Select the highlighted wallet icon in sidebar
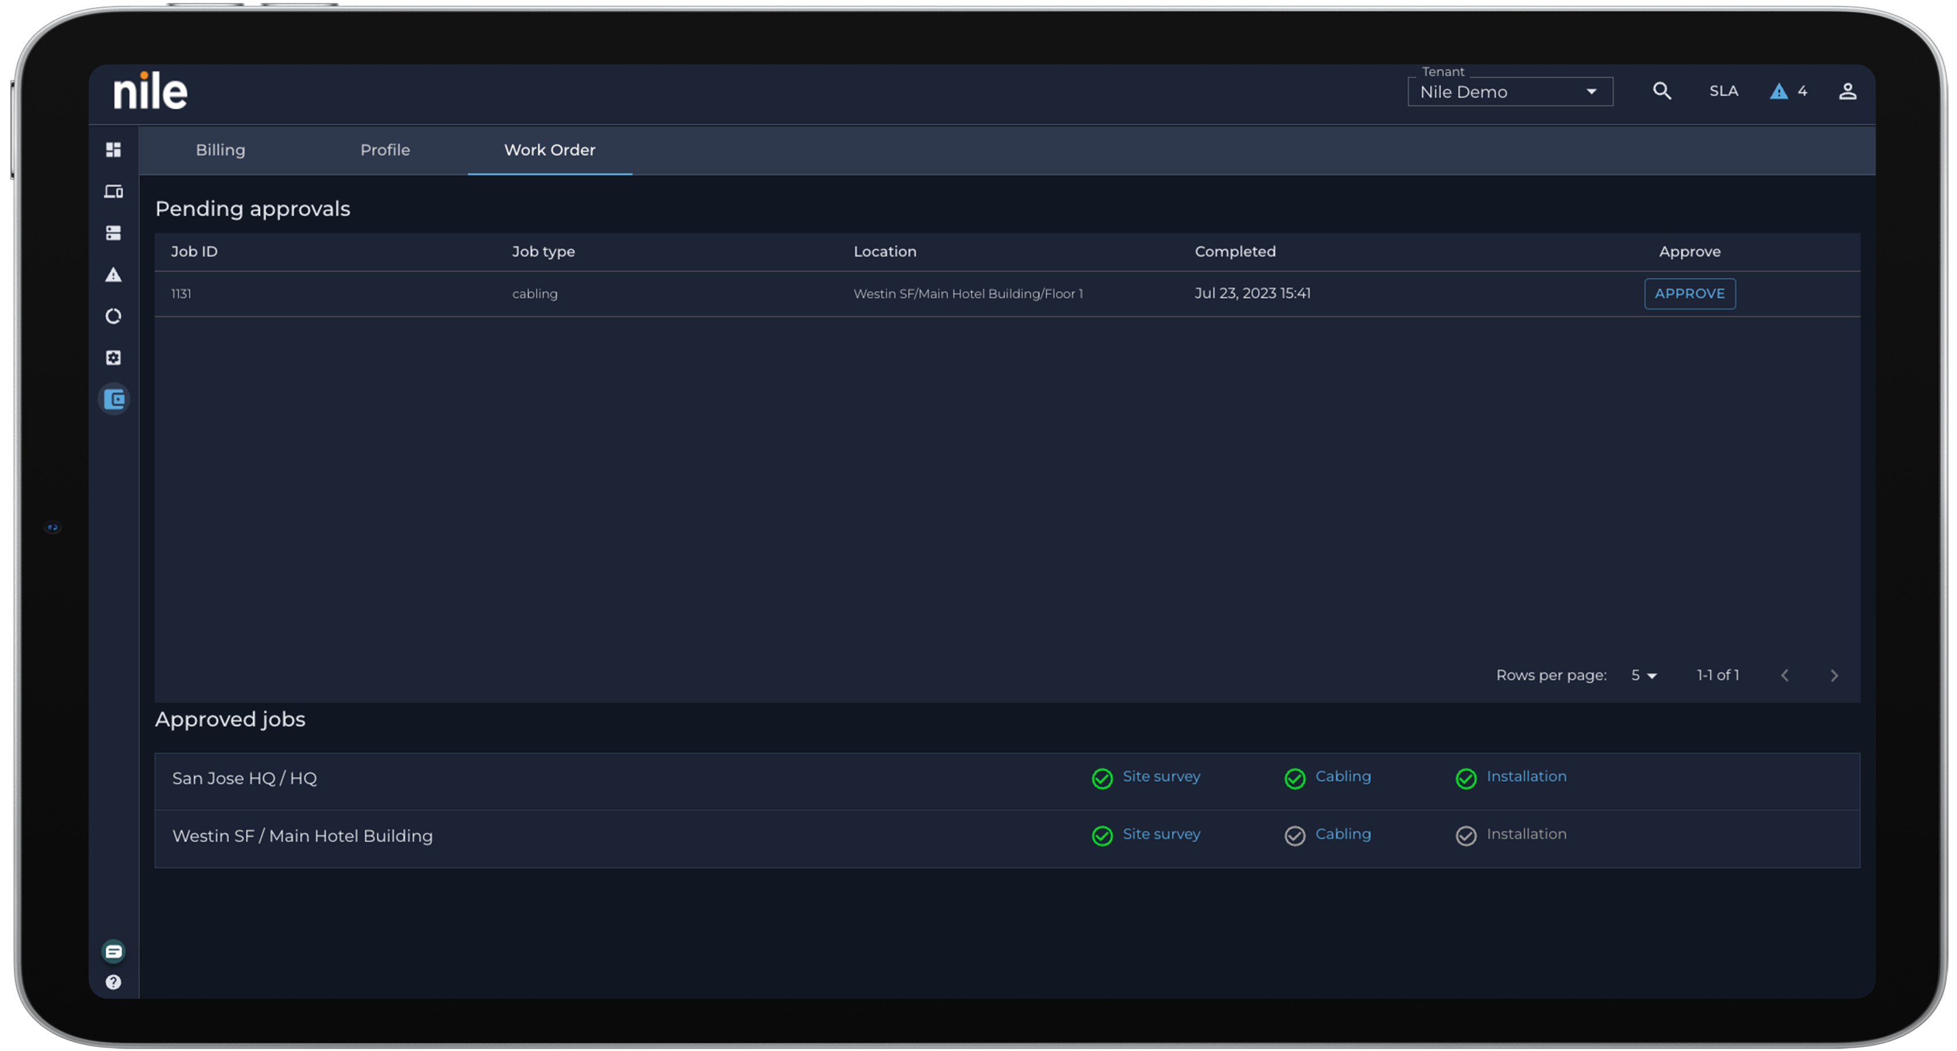 114,399
